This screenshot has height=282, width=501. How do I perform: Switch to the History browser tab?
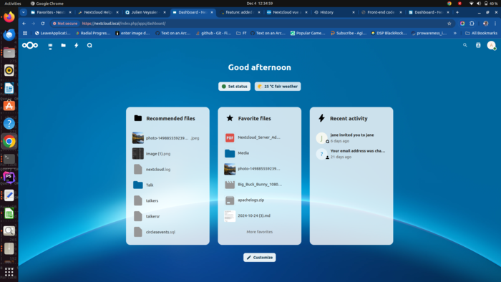(x=326, y=12)
